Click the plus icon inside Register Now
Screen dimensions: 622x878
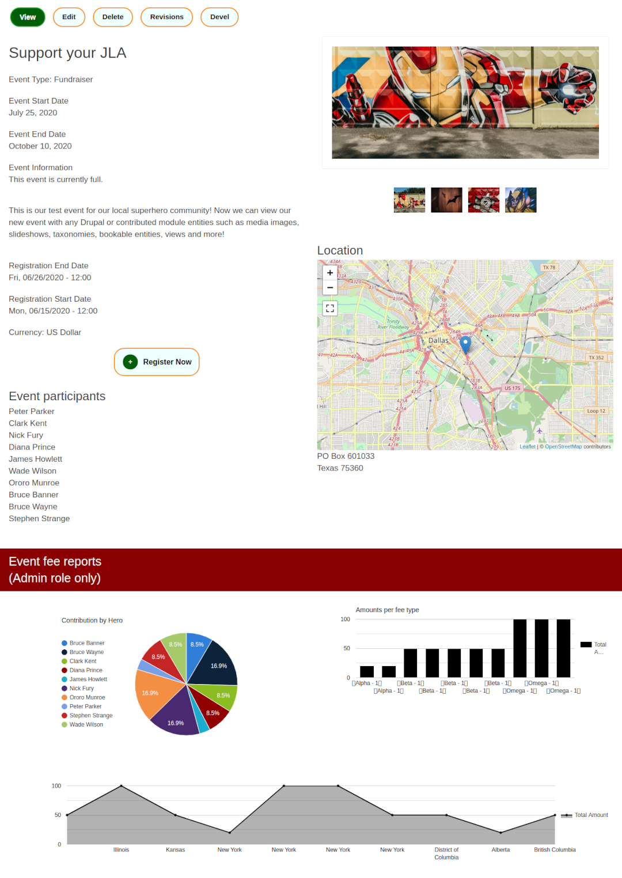pyautogui.click(x=130, y=362)
